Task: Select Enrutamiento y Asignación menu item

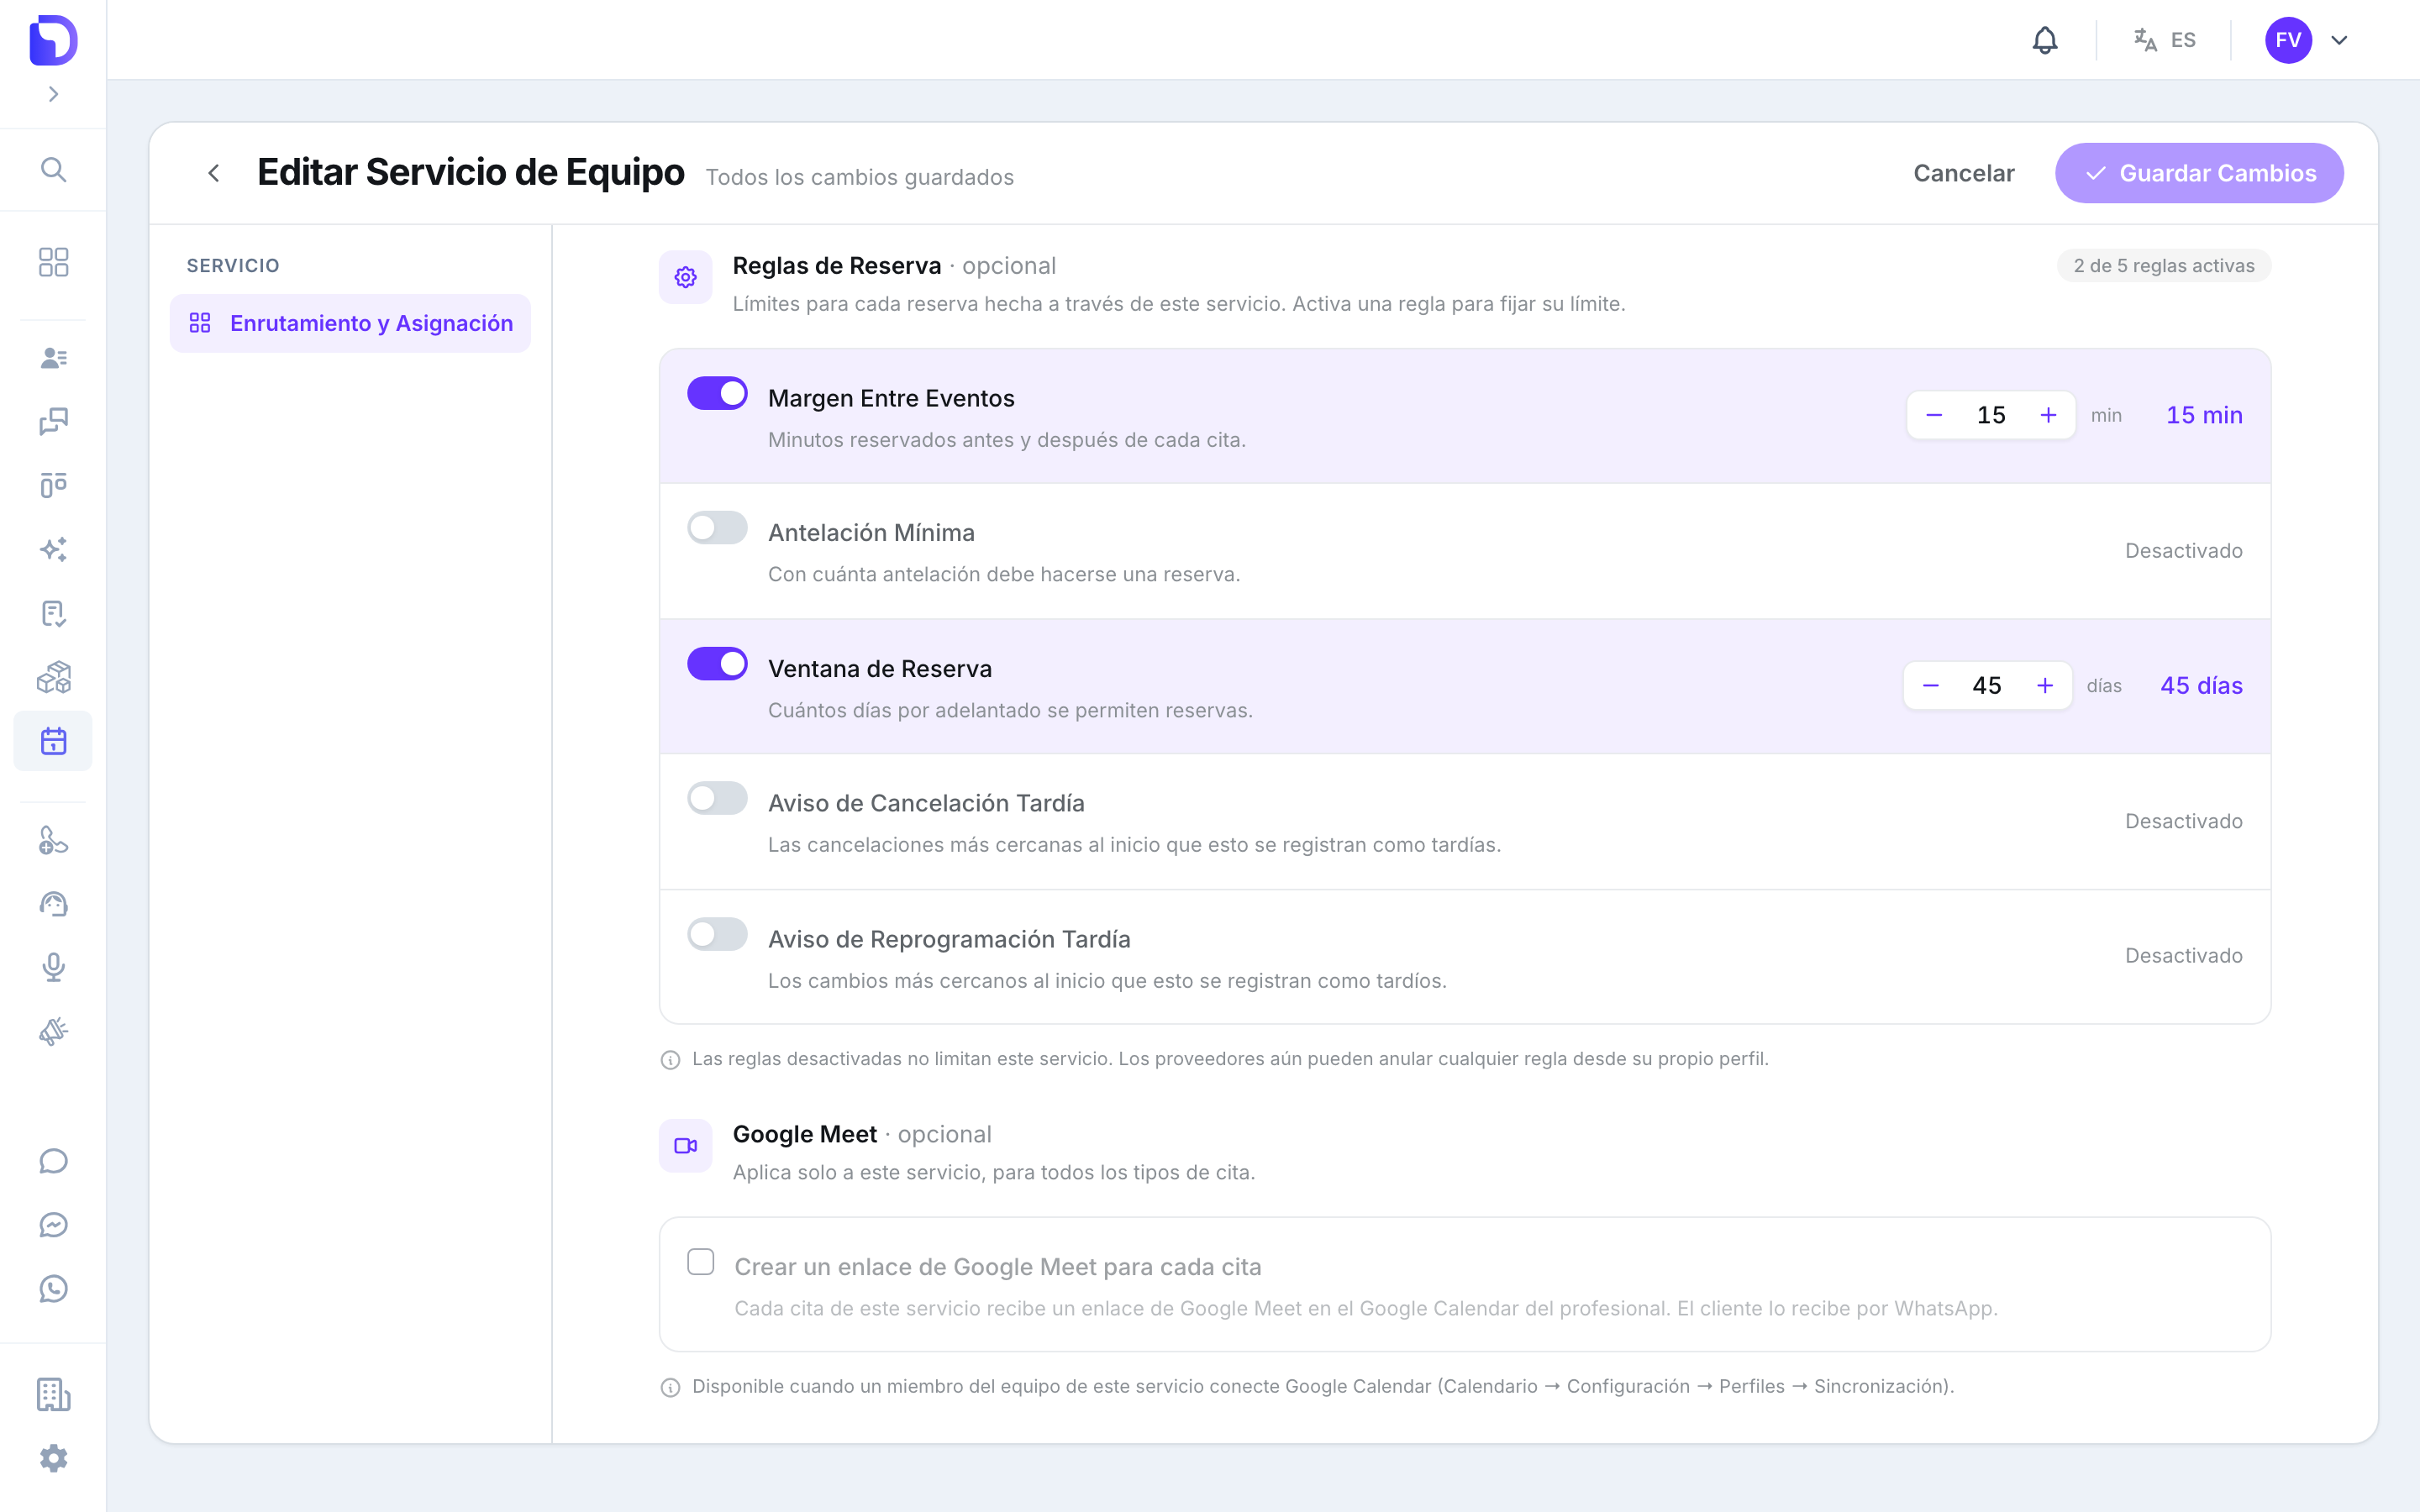Action: coord(350,323)
